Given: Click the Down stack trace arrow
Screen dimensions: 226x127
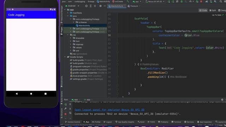Looking at the screenshot, I should [70, 109].
